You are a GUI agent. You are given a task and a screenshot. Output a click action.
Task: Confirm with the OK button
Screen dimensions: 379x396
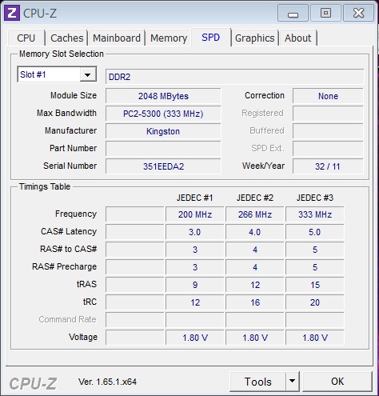point(337,381)
